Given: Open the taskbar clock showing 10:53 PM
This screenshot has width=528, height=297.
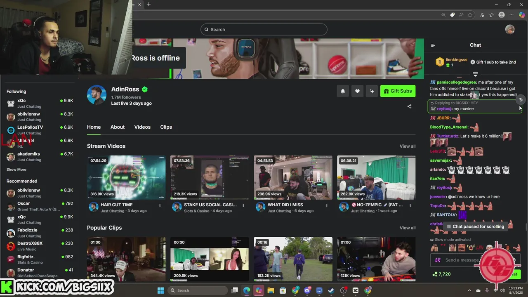Looking at the screenshot, I should [516, 290].
